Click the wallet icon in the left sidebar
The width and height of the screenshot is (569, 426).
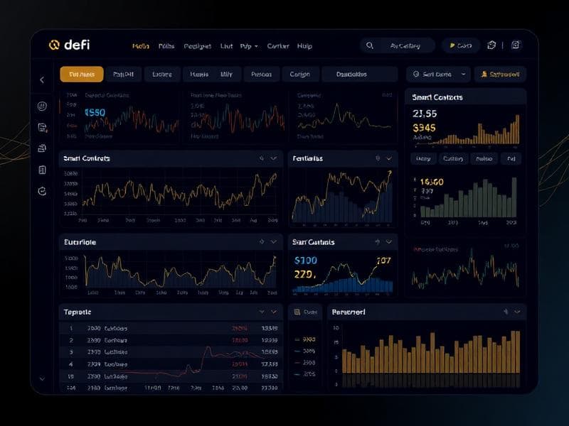tap(41, 148)
